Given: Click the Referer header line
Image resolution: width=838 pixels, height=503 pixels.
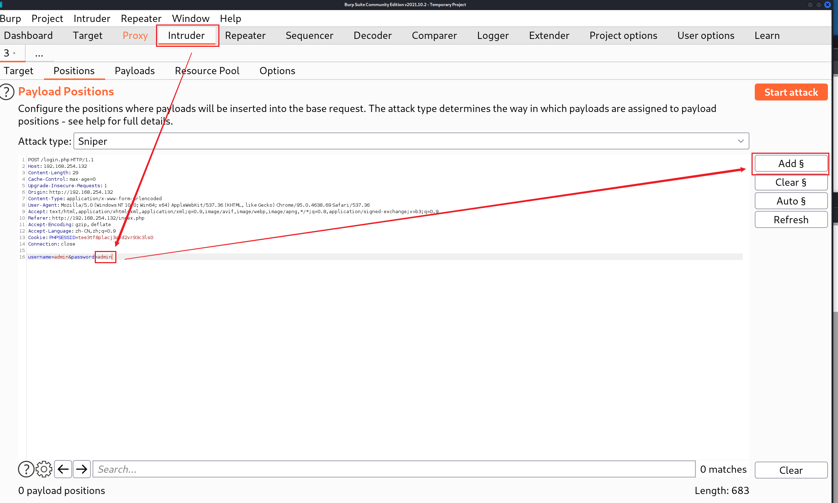Looking at the screenshot, I should 86,218.
